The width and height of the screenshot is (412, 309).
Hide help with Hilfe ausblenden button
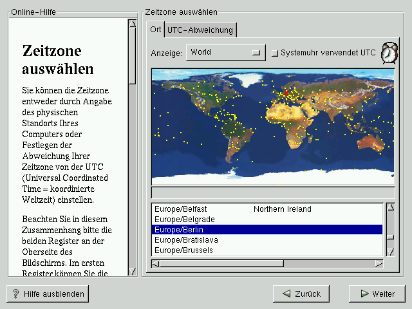[x=48, y=294]
